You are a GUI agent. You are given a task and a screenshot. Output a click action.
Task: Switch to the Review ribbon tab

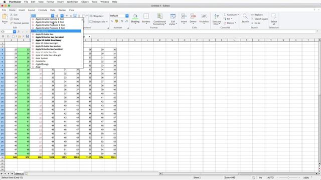(62, 10)
